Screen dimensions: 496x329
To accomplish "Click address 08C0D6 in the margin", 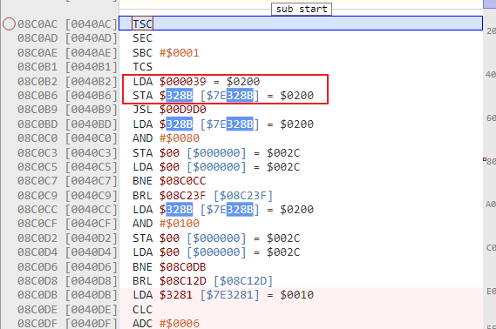I will click(37, 267).
